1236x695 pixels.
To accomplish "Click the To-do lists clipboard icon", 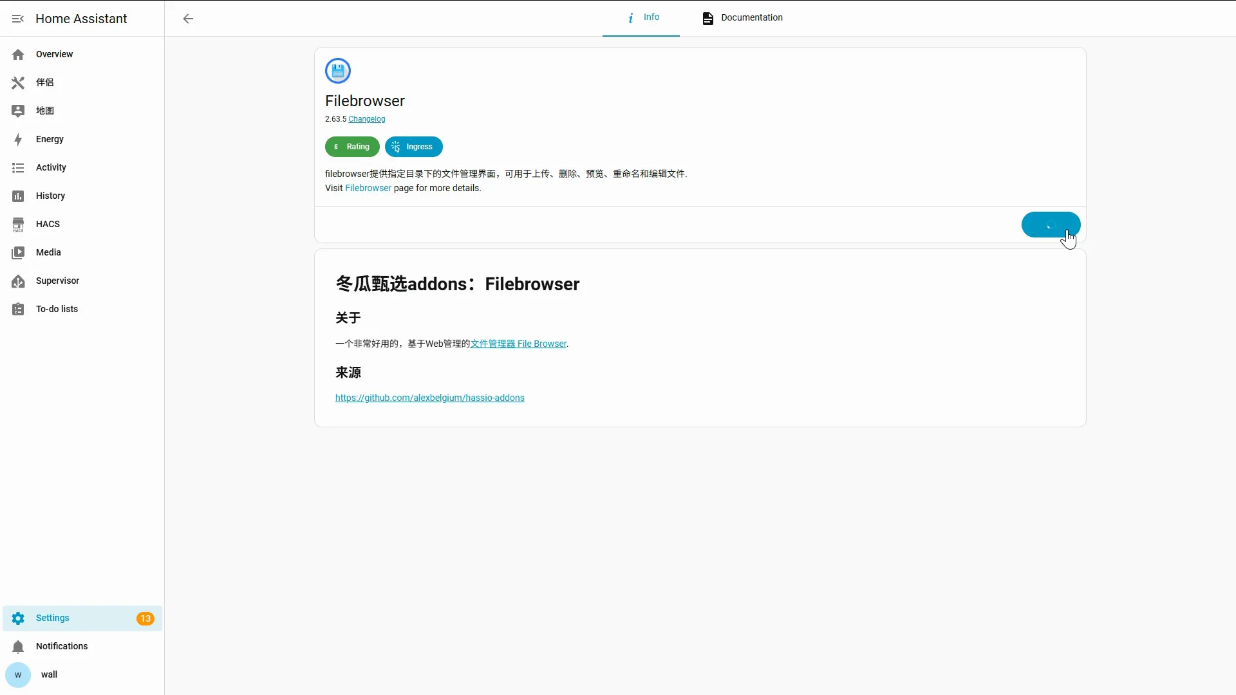I will coord(18,310).
